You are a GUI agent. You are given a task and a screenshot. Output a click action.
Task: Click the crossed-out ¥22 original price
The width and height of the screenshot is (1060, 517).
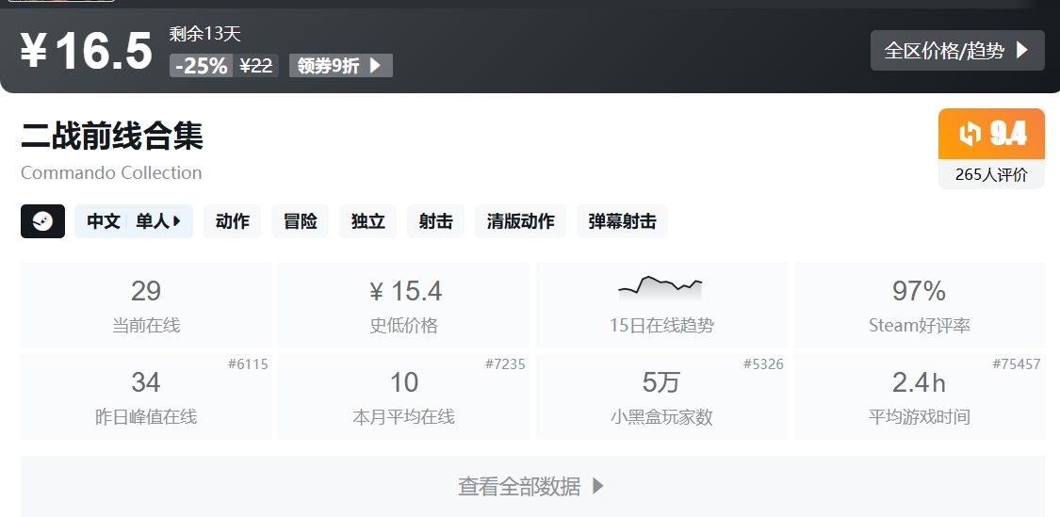(256, 66)
